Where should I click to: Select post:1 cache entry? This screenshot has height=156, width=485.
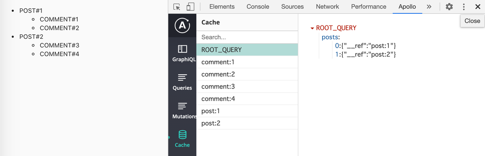tap(247, 111)
